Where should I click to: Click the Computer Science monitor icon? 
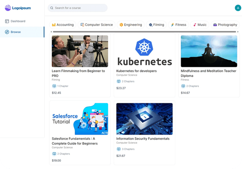point(82,25)
